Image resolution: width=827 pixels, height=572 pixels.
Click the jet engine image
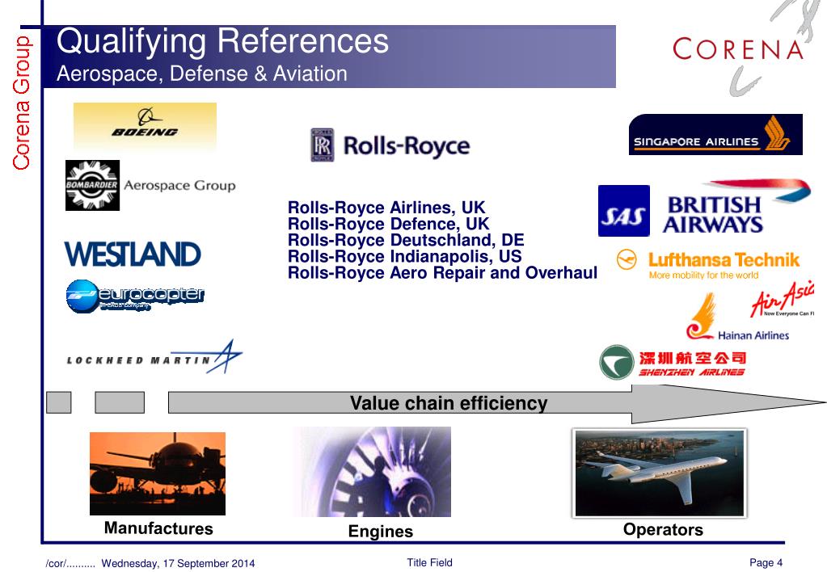click(x=372, y=472)
